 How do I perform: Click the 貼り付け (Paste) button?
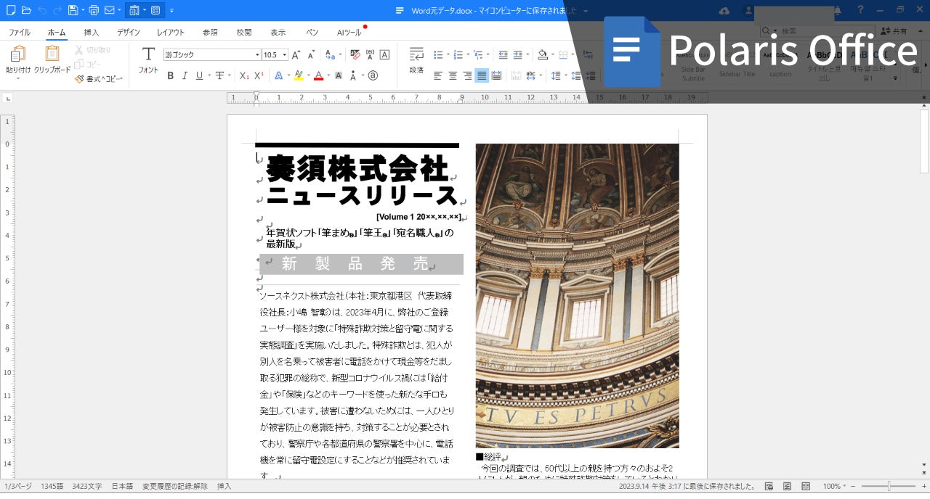[x=18, y=60]
